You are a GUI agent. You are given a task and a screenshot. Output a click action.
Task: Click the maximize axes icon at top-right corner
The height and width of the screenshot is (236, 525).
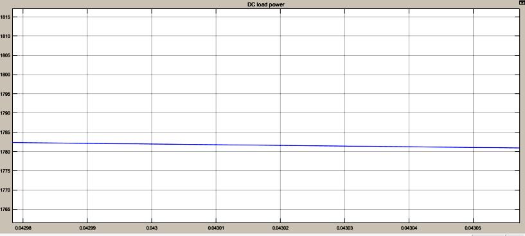(522, 3)
